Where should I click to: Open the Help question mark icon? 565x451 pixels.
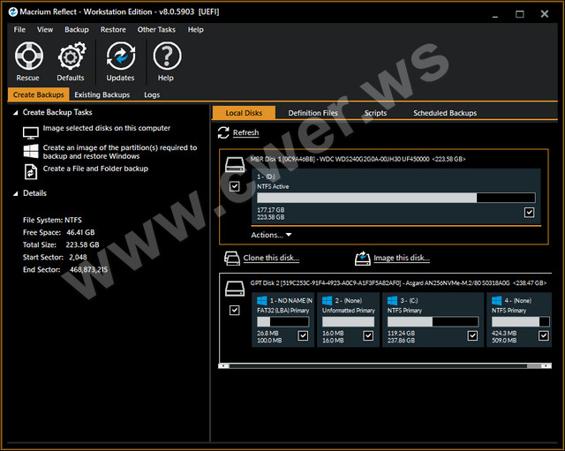point(166,56)
